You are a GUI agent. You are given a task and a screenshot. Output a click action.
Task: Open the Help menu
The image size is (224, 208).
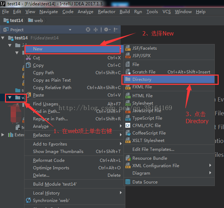tap(201, 12)
